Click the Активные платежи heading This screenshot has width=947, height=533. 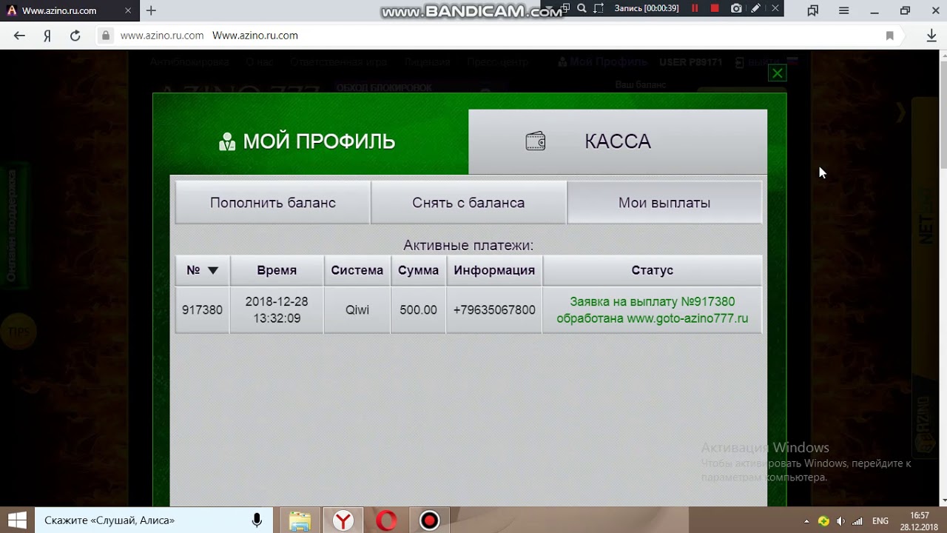tap(468, 245)
